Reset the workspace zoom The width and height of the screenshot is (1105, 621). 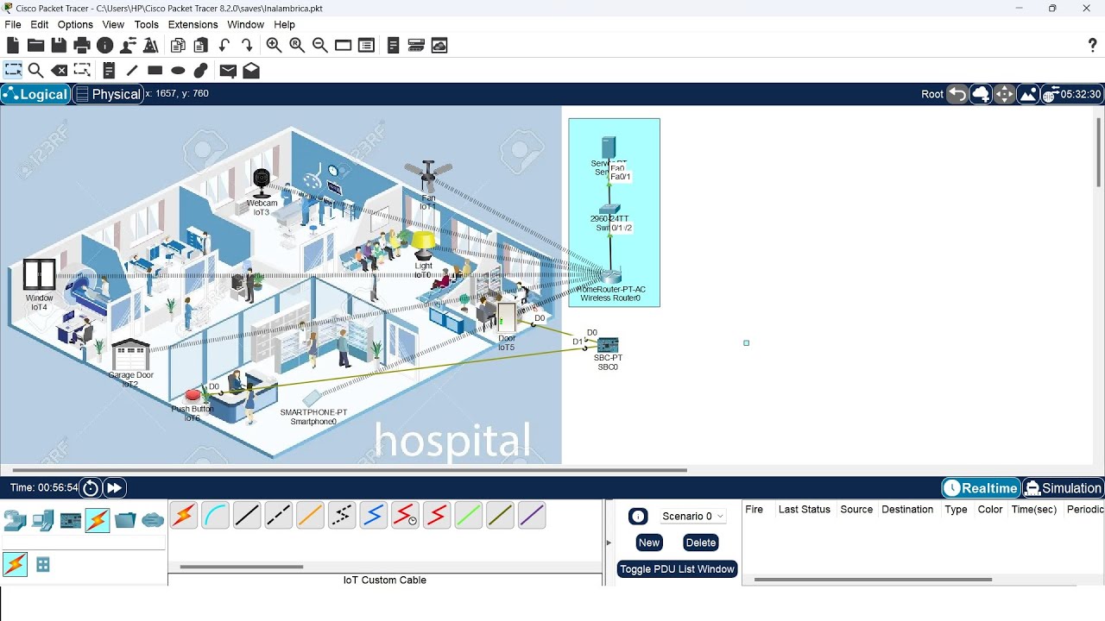[297, 46]
